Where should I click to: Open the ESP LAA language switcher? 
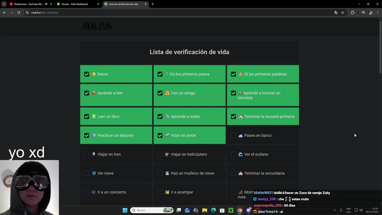point(349,210)
